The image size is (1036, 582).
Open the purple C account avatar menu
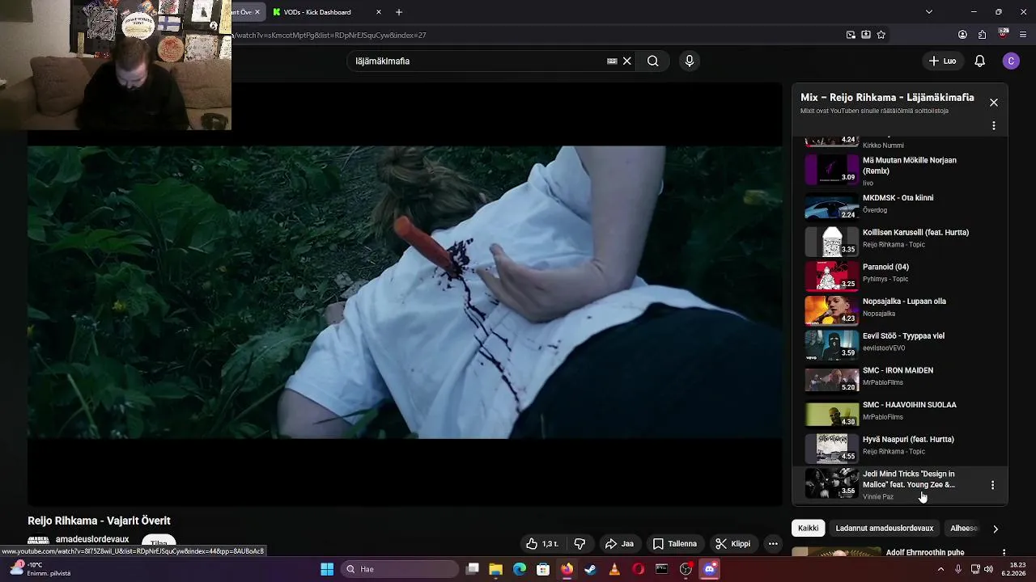[x=1011, y=61]
